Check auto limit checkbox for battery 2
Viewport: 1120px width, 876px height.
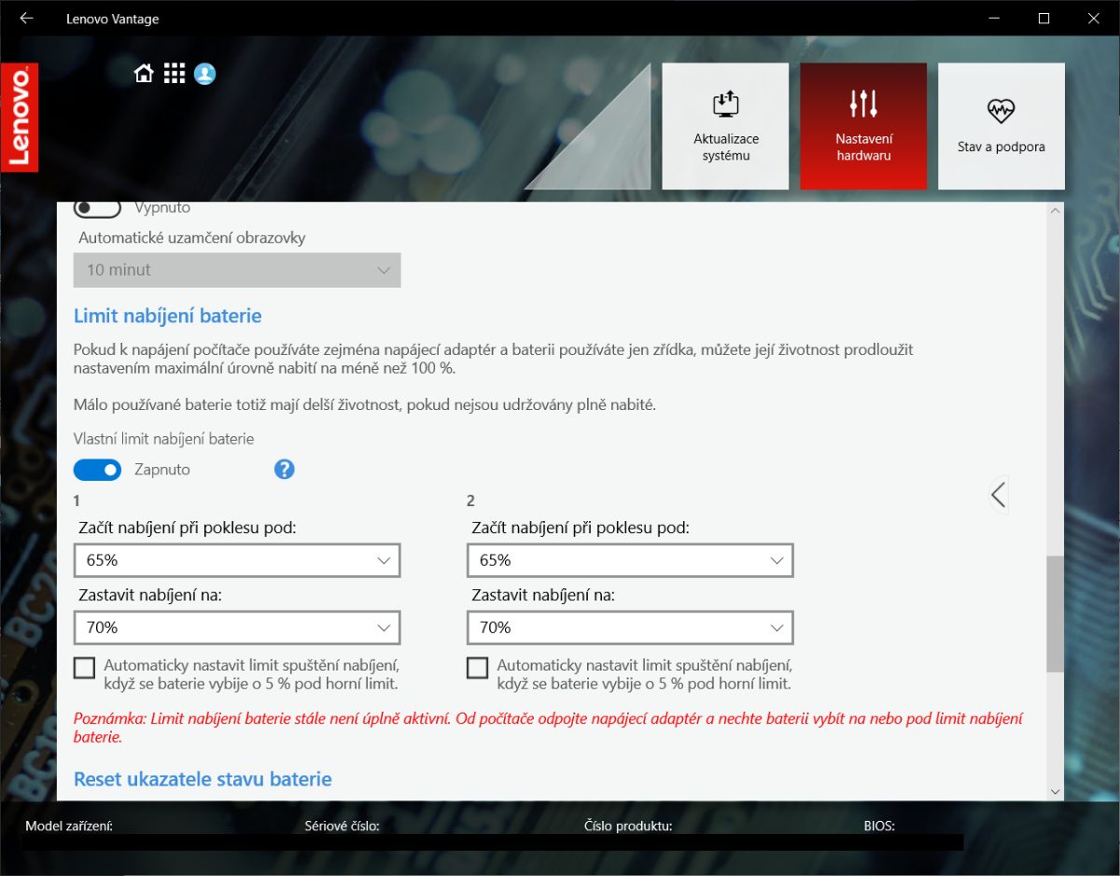pos(478,668)
